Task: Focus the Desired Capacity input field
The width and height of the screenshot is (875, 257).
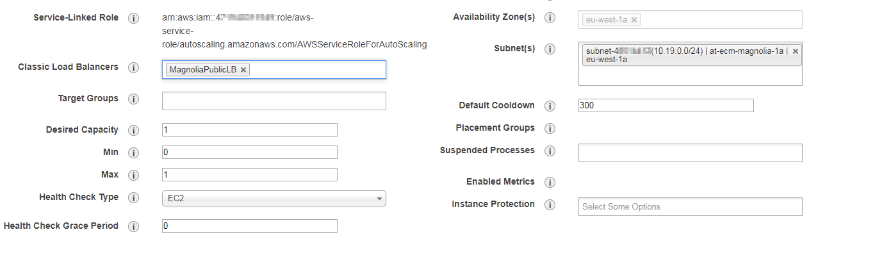Action: pyautogui.click(x=250, y=129)
